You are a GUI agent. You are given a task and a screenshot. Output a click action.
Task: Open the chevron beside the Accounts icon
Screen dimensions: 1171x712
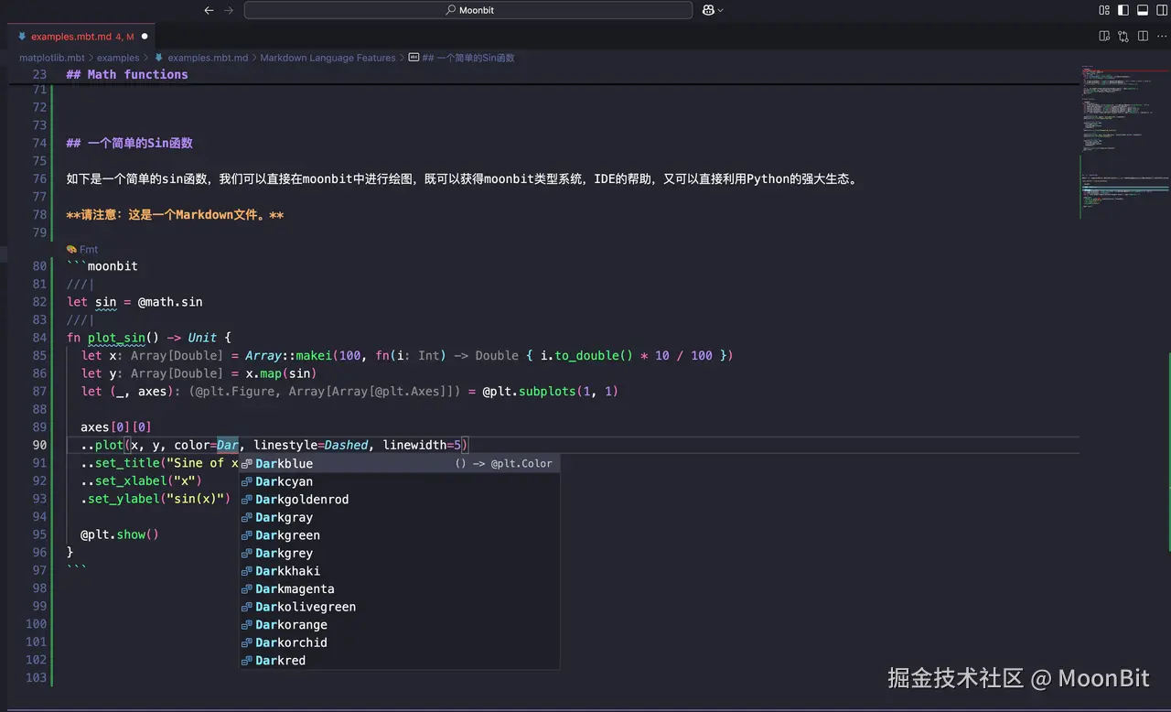721,10
